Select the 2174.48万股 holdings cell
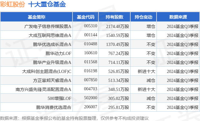Screen dimensions: 200x121 pos(117,26)
